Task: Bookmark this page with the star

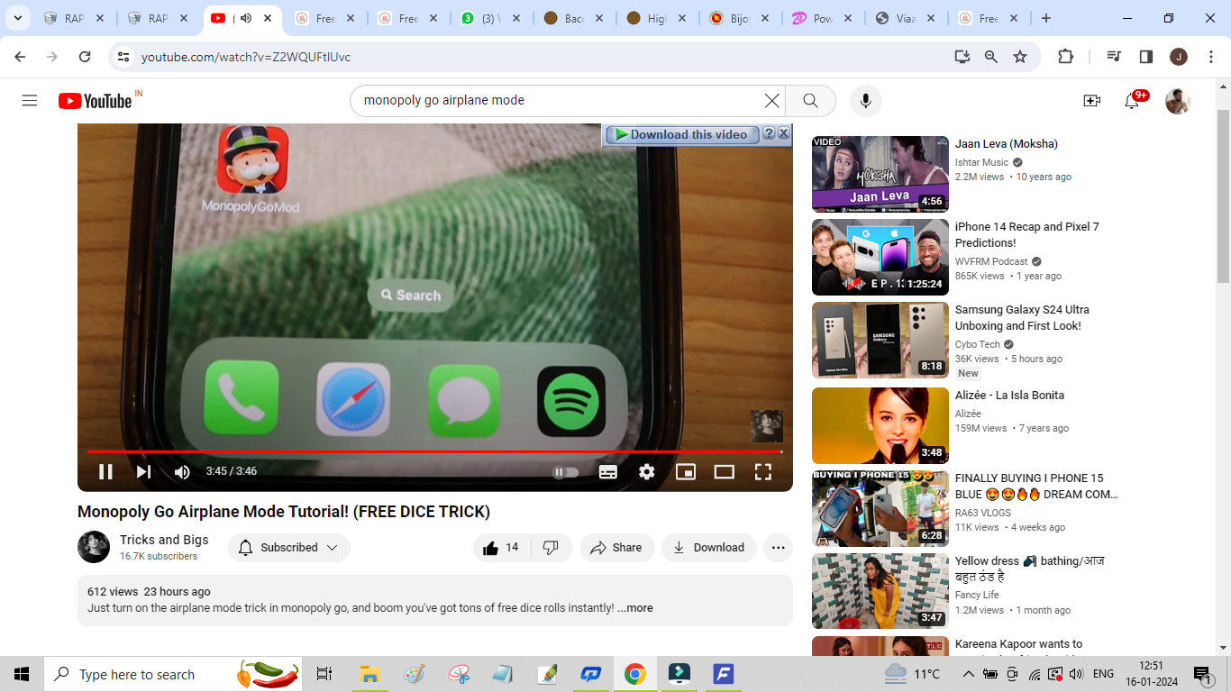Action: click(1020, 57)
